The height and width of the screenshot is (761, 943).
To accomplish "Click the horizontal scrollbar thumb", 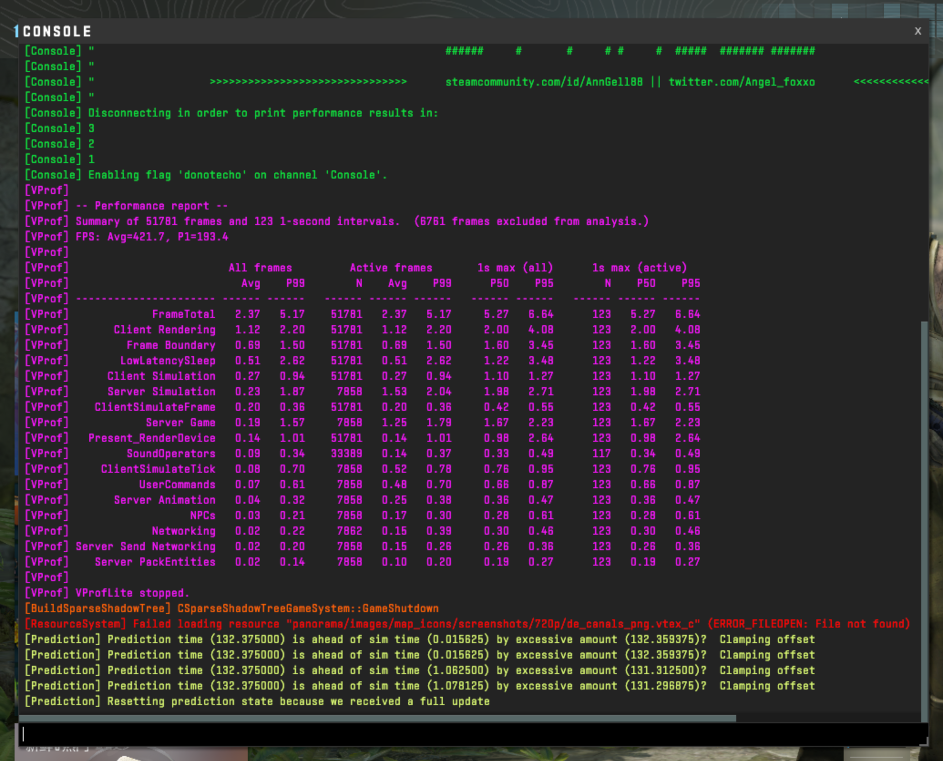I will [377, 718].
